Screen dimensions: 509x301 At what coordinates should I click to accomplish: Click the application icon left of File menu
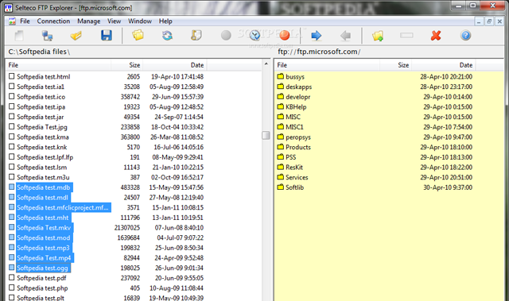pos(12,21)
